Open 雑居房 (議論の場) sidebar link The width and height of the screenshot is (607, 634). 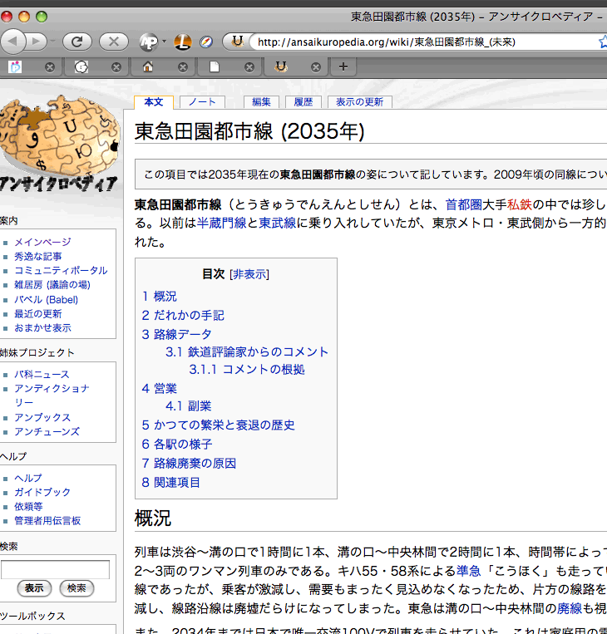(x=52, y=285)
